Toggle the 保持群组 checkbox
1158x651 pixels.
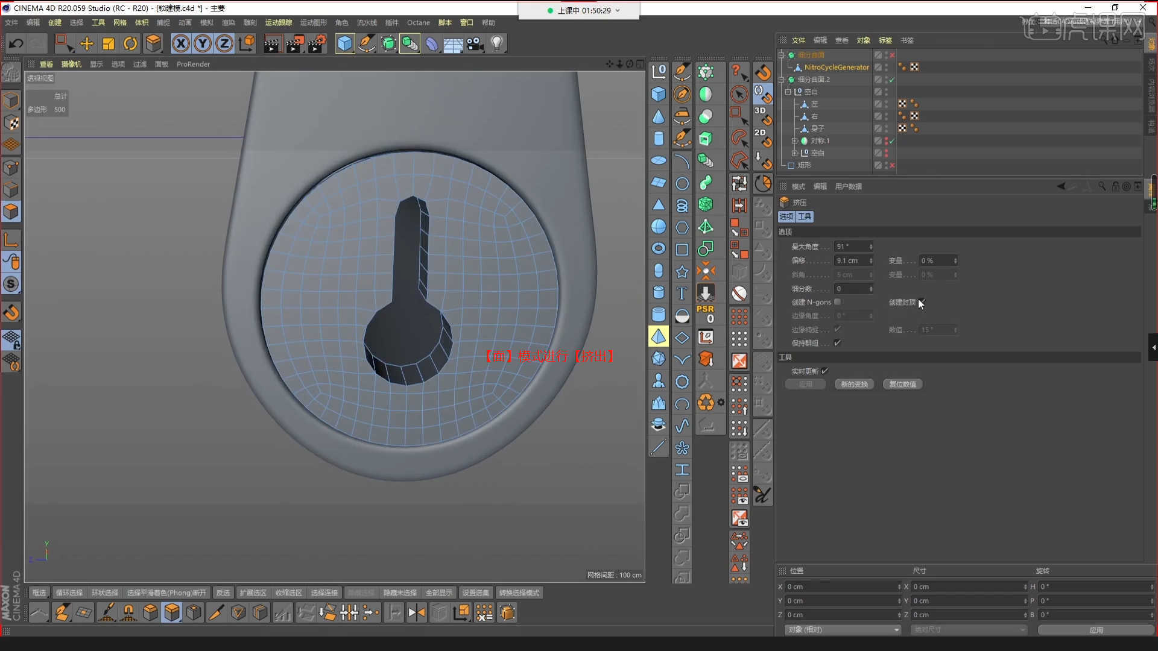[837, 342]
